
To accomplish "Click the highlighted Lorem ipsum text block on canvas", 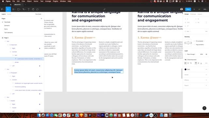I will tap(99, 71).
